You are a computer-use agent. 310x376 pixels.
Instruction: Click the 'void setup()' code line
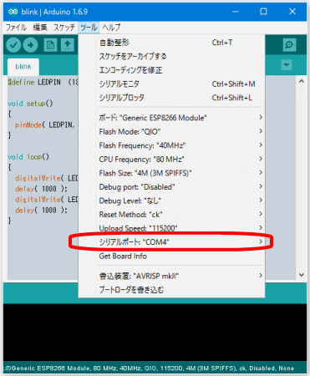coord(30,104)
